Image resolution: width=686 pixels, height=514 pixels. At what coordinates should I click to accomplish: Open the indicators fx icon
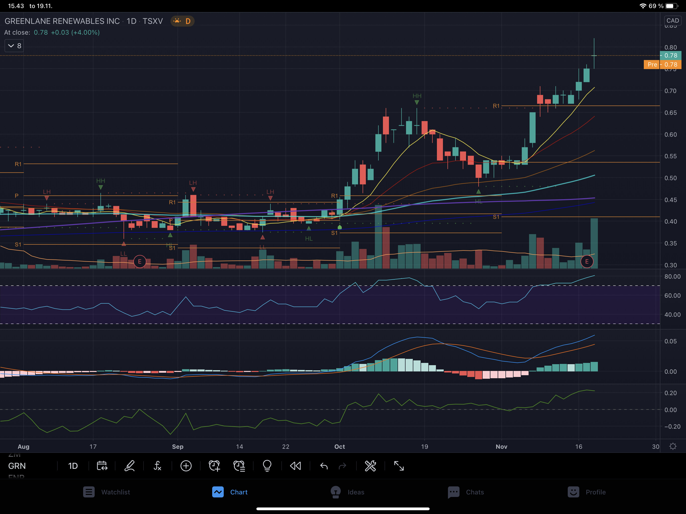(x=157, y=466)
